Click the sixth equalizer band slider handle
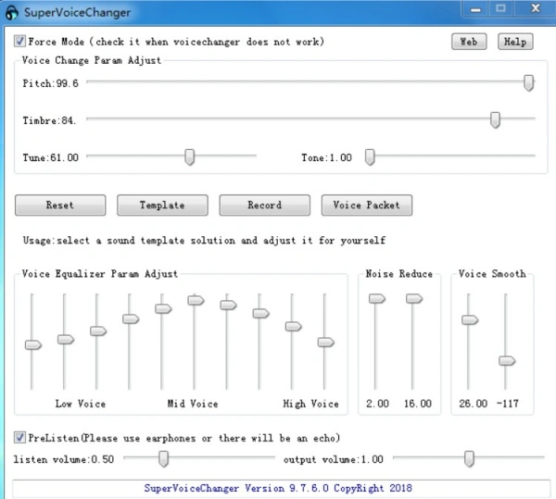The width and height of the screenshot is (556, 499). pos(196,300)
